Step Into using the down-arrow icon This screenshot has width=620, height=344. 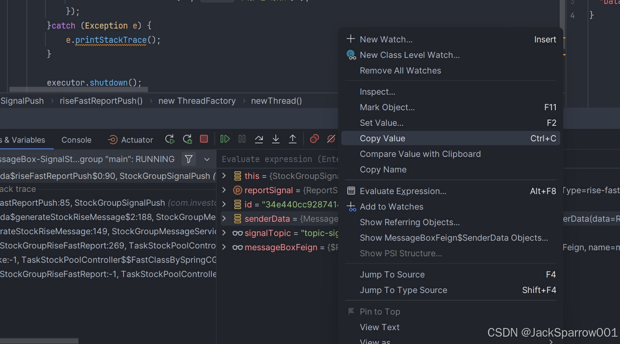[x=275, y=139]
